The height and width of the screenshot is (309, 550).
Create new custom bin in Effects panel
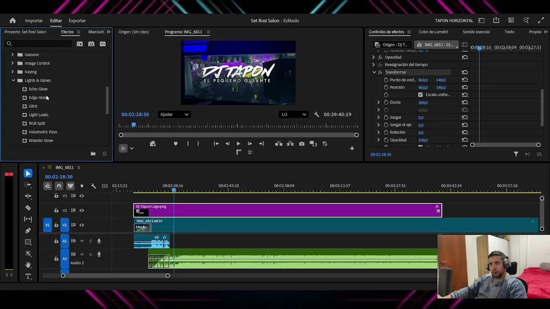pos(93,154)
